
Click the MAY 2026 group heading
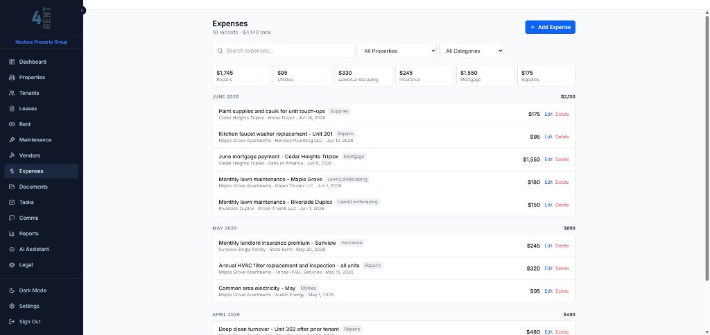click(225, 228)
